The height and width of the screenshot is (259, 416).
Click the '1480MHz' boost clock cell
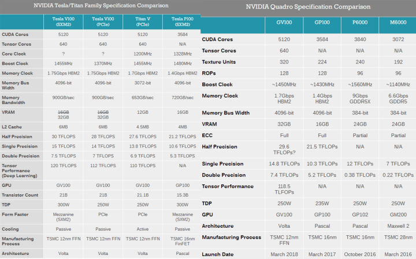pos(183,64)
